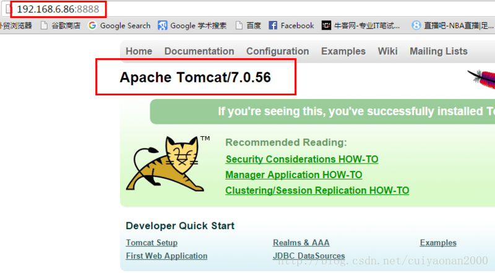Click the 谷歌商店 bookmark page icon
The image size is (495, 273).
point(44,25)
